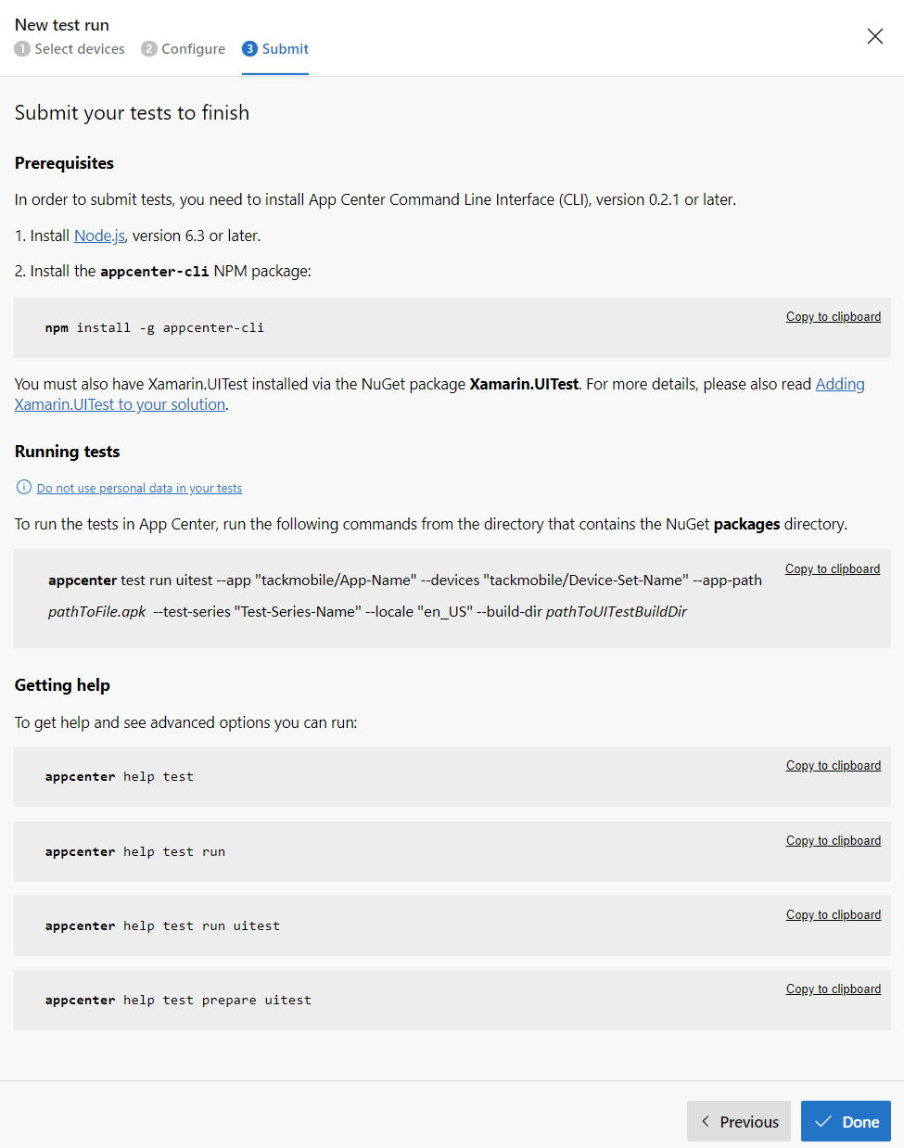Copy npm install command to clipboard
Image resolution: width=904 pixels, height=1148 pixels.
(834, 316)
